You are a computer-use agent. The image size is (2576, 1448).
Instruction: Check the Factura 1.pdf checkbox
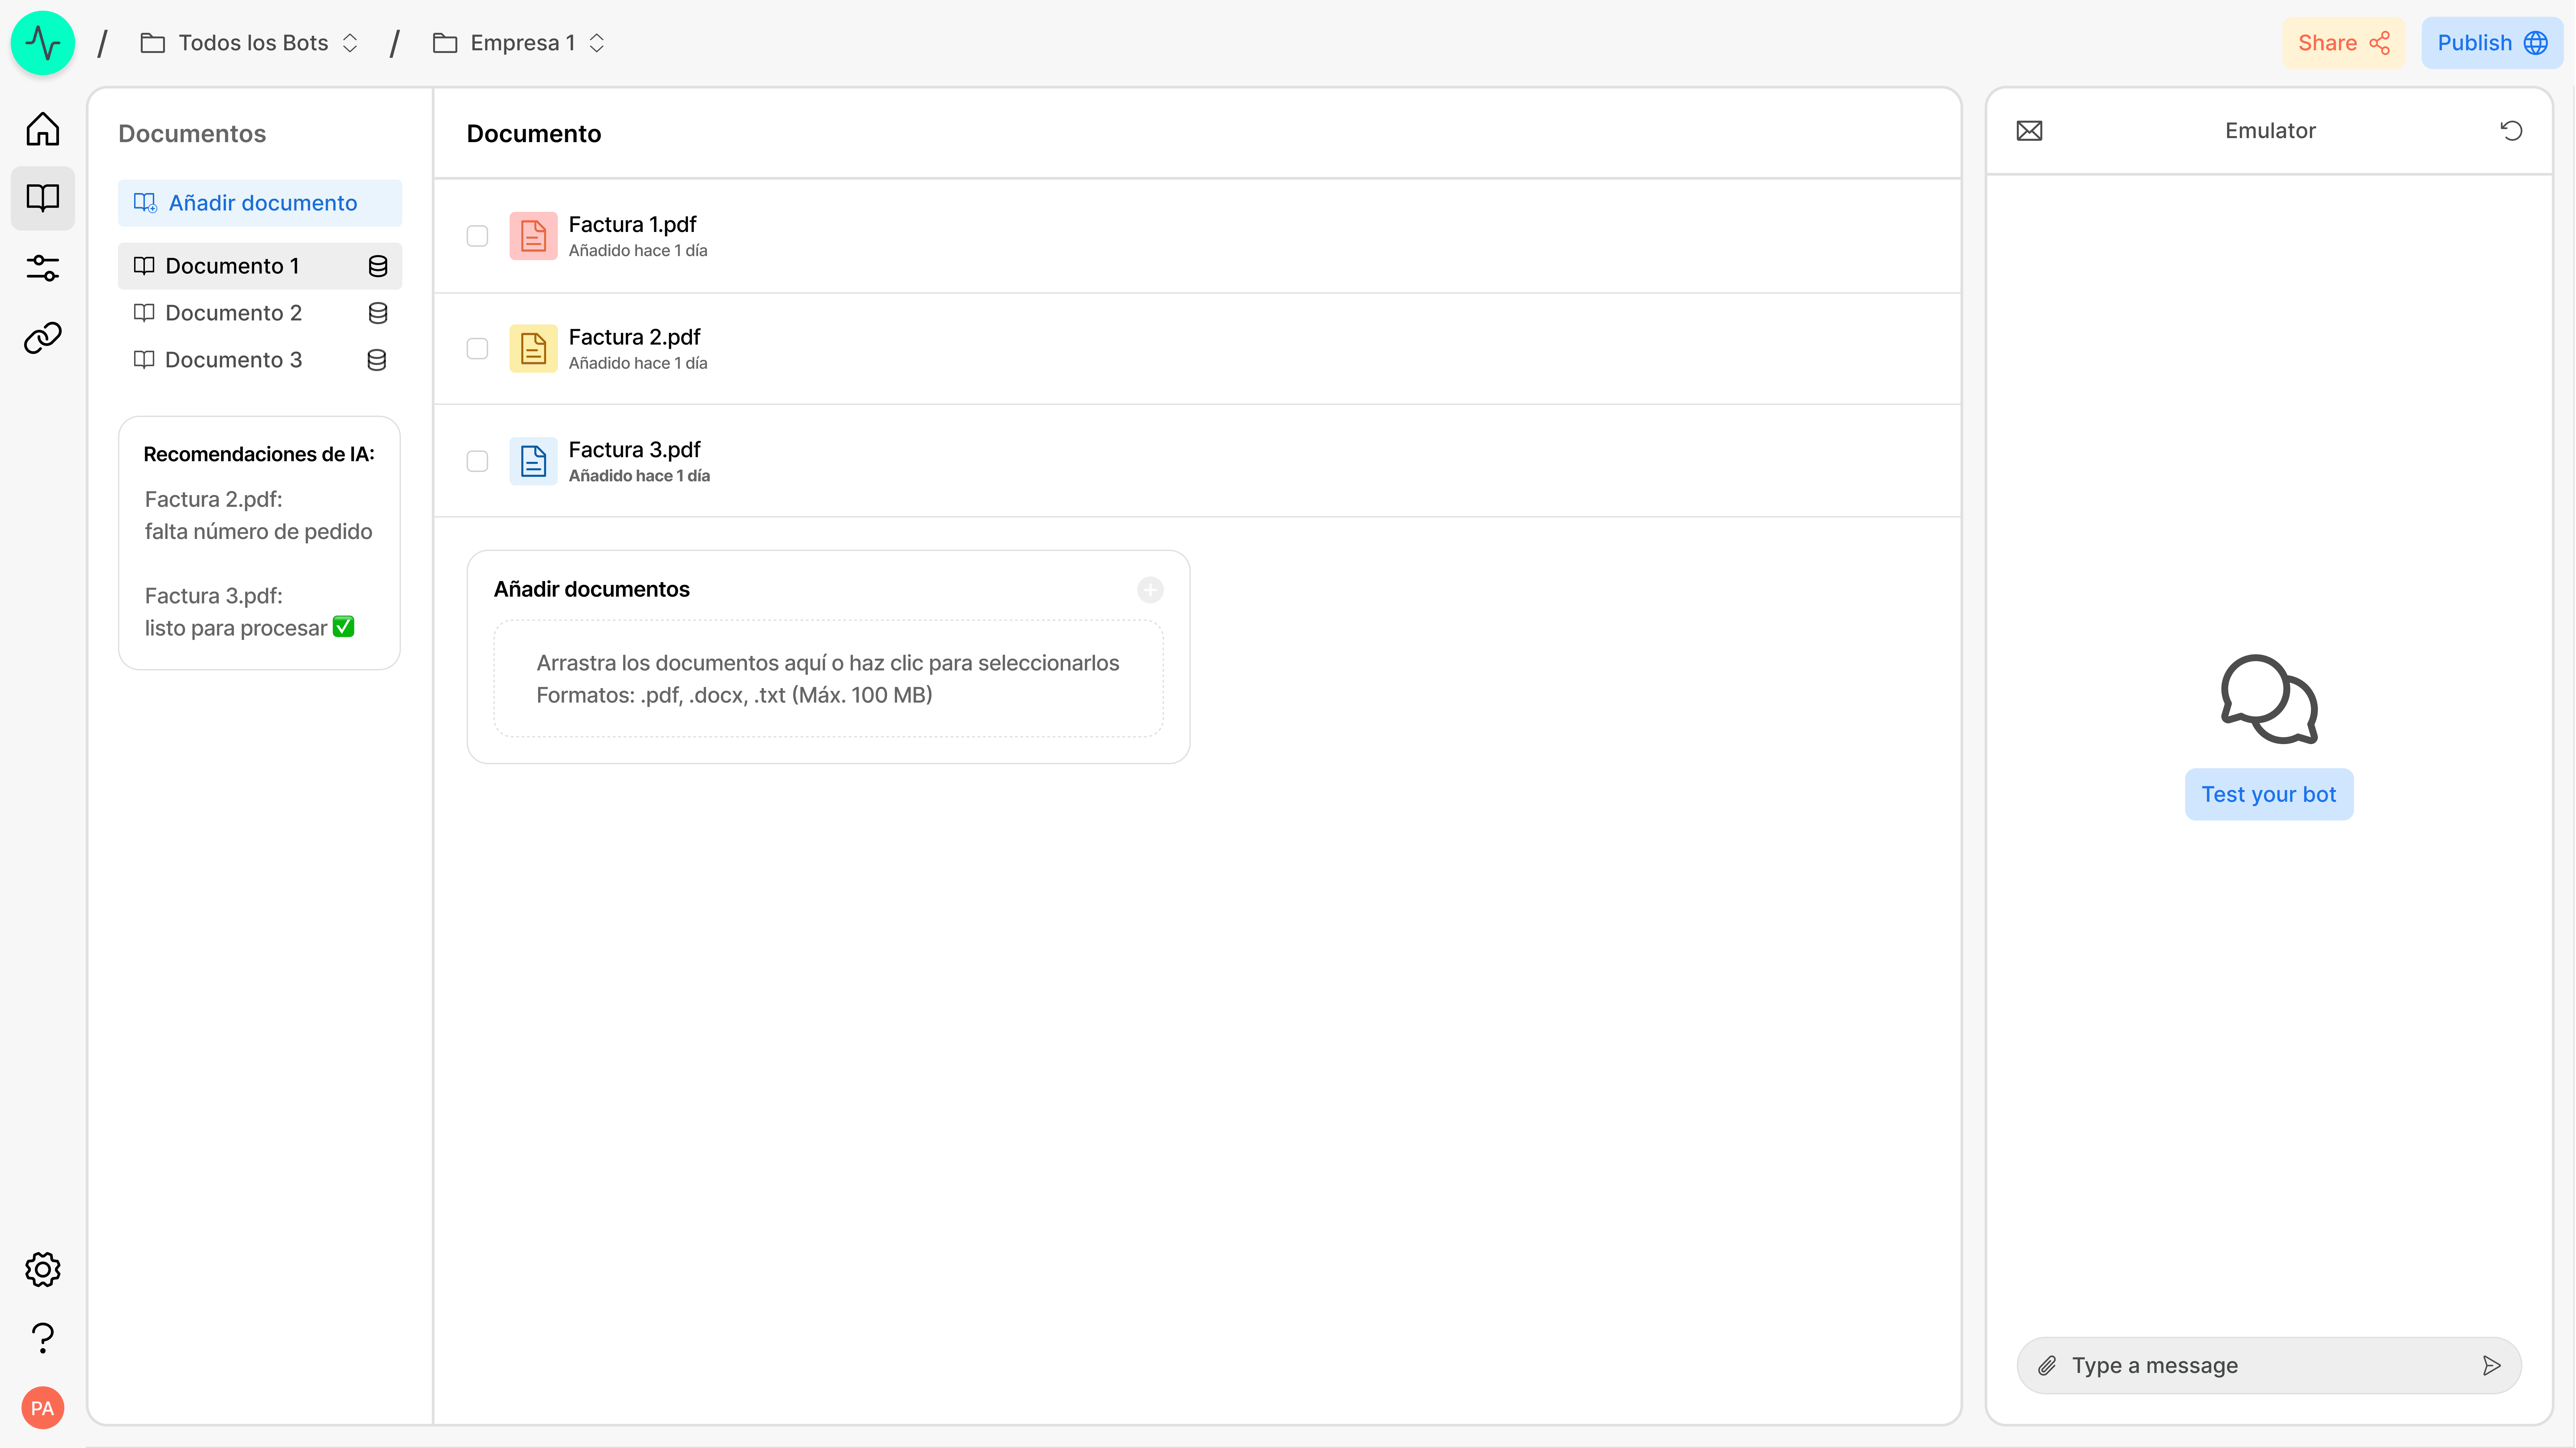click(x=477, y=236)
